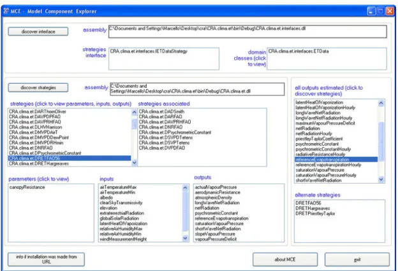
Task: Select CRA.clima.et.DARFAO associated strategy
Action: 161,117
